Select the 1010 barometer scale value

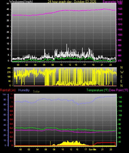(120, 24)
